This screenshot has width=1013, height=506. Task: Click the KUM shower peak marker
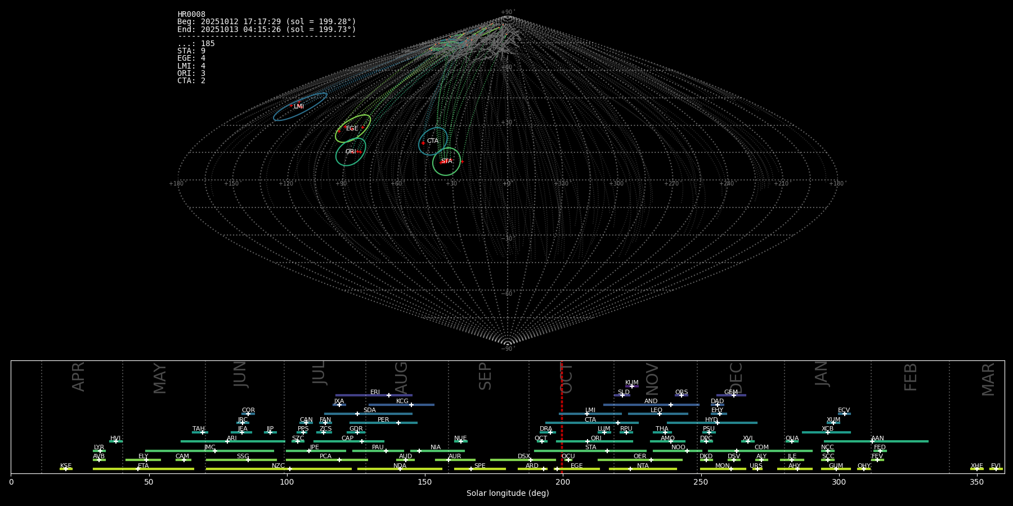631,386
